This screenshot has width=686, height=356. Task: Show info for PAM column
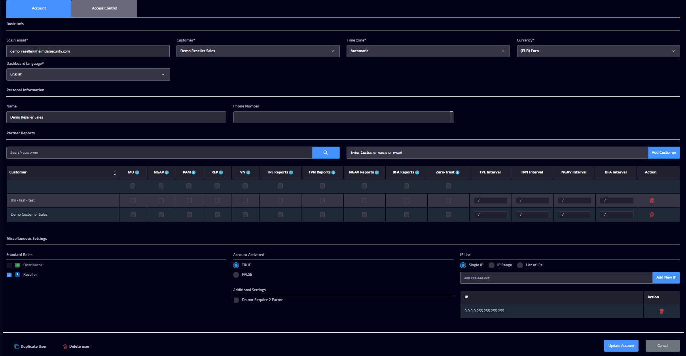click(194, 173)
